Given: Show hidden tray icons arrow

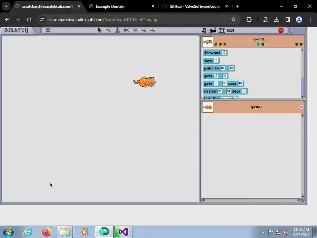Looking at the screenshot, I should (x=263, y=232).
